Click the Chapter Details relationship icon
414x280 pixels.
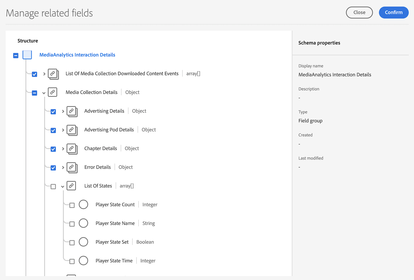coord(72,149)
